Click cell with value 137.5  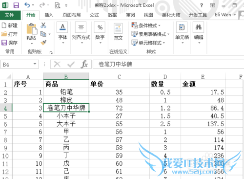tap(203, 124)
